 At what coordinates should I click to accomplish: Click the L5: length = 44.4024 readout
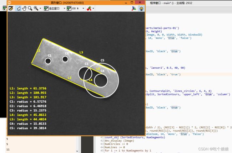28,119
